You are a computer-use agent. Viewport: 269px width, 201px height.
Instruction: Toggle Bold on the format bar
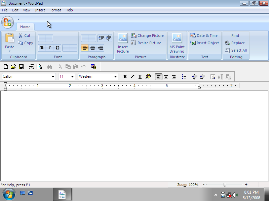(x=125, y=77)
